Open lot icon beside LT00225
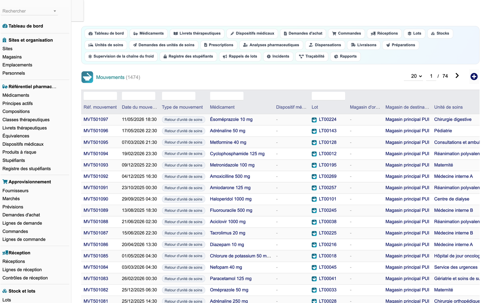The image size is (490, 303). (x=314, y=234)
